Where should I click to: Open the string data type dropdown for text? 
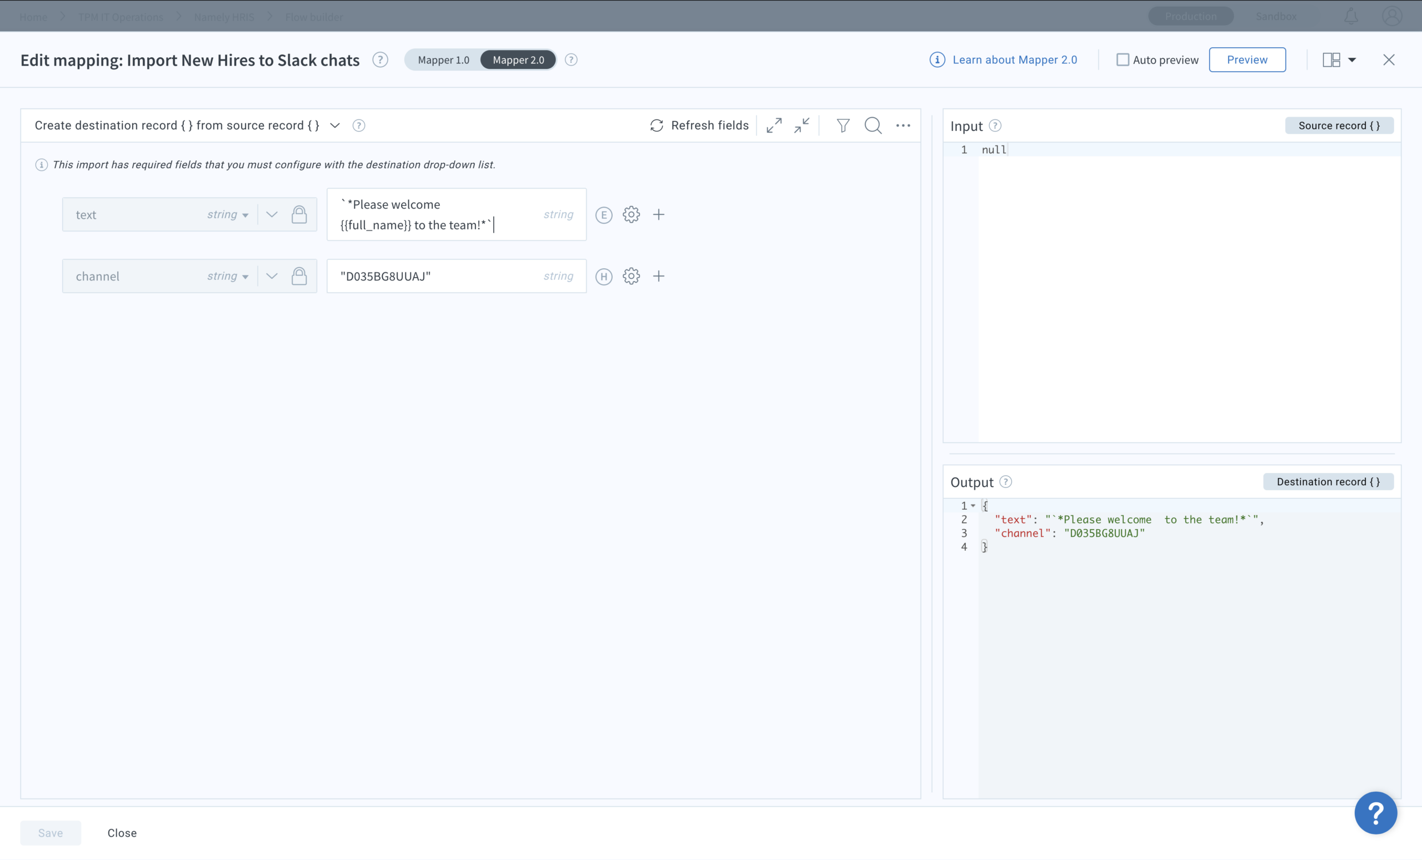coord(227,214)
